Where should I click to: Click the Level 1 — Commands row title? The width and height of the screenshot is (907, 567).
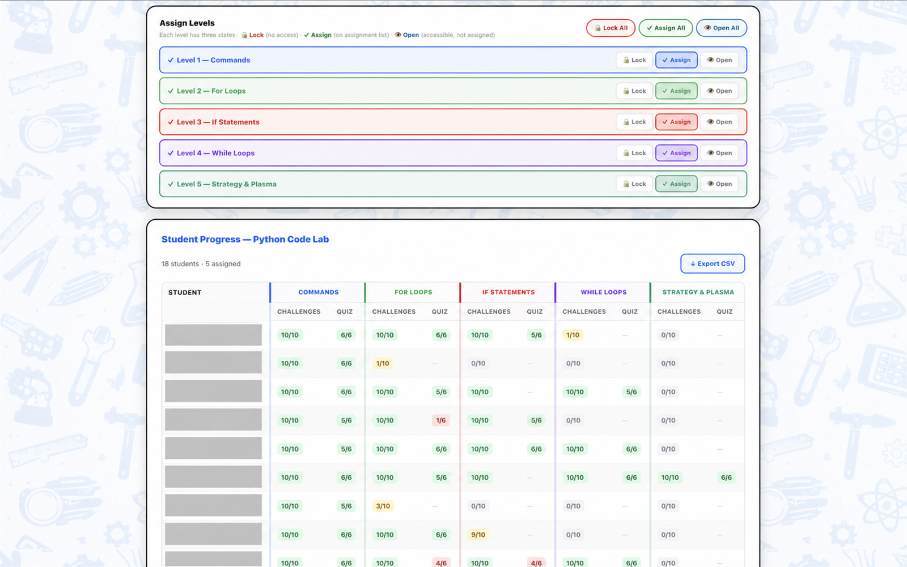click(x=213, y=60)
